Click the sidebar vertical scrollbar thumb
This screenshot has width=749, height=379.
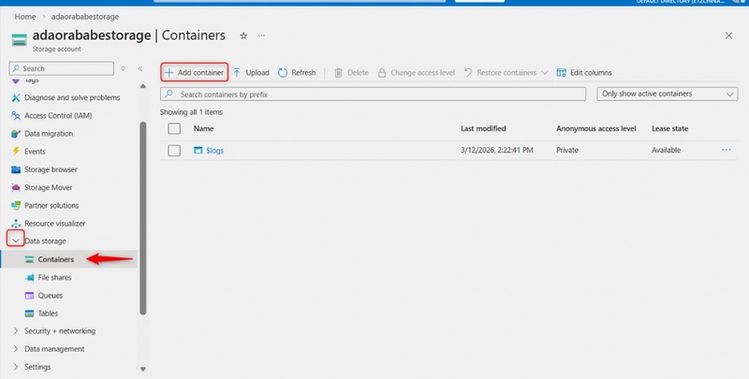[143, 218]
